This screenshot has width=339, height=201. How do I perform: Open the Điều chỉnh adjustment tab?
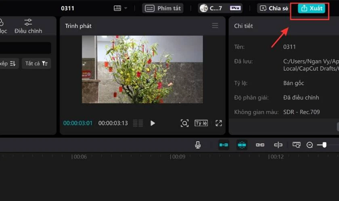coord(28,26)
